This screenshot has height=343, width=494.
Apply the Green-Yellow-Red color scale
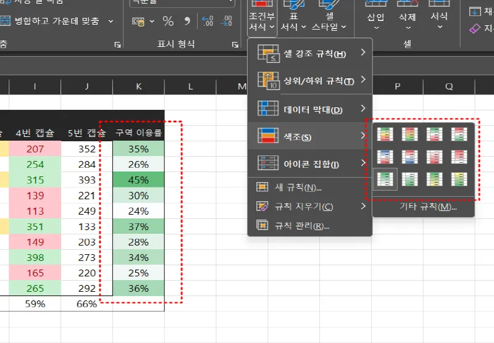point(385,134)
